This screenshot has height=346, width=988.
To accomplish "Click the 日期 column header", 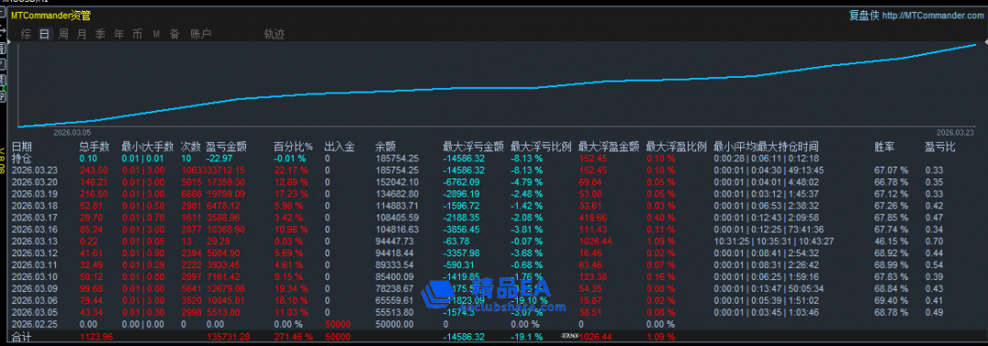I will coord(21,146).
